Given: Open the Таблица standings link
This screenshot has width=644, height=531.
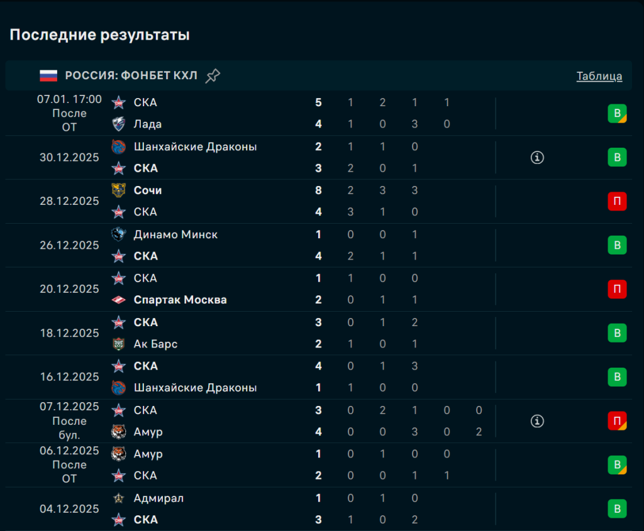Looking at the screenshot, I should (x=599, y=76).
